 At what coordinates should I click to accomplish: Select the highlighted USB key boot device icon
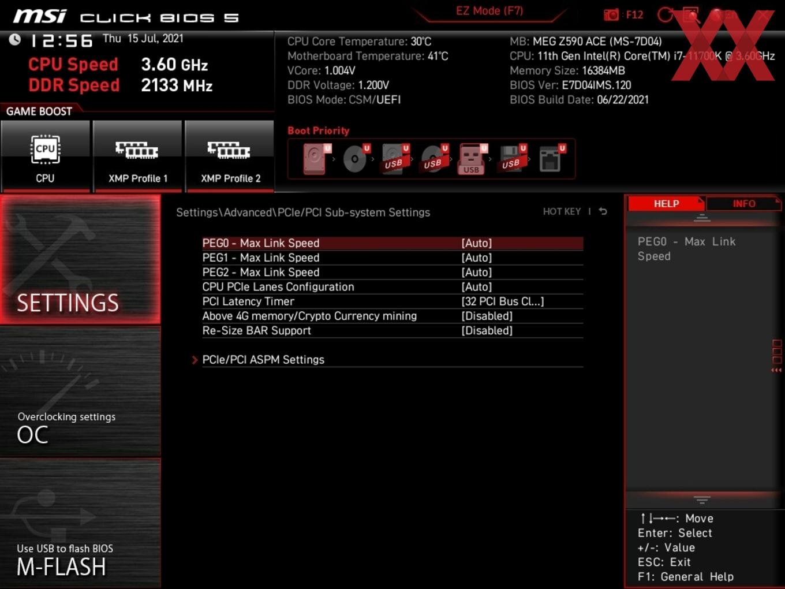coord(473,159)
